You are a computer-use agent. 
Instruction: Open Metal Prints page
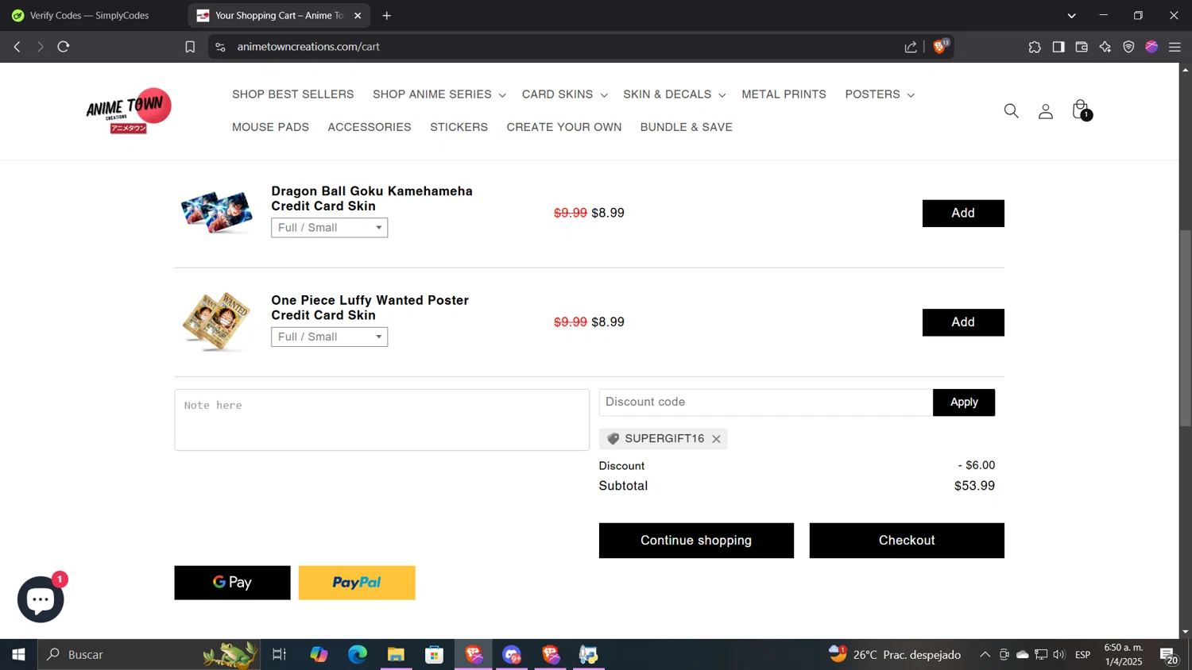[784, 94]
